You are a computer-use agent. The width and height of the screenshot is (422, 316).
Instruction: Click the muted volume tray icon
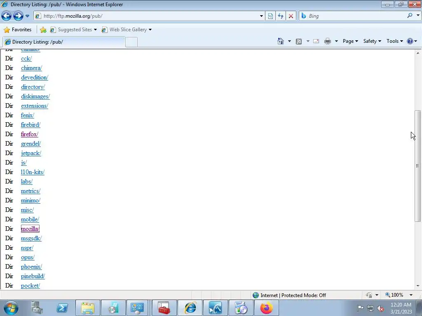click(x=380, y=308)
